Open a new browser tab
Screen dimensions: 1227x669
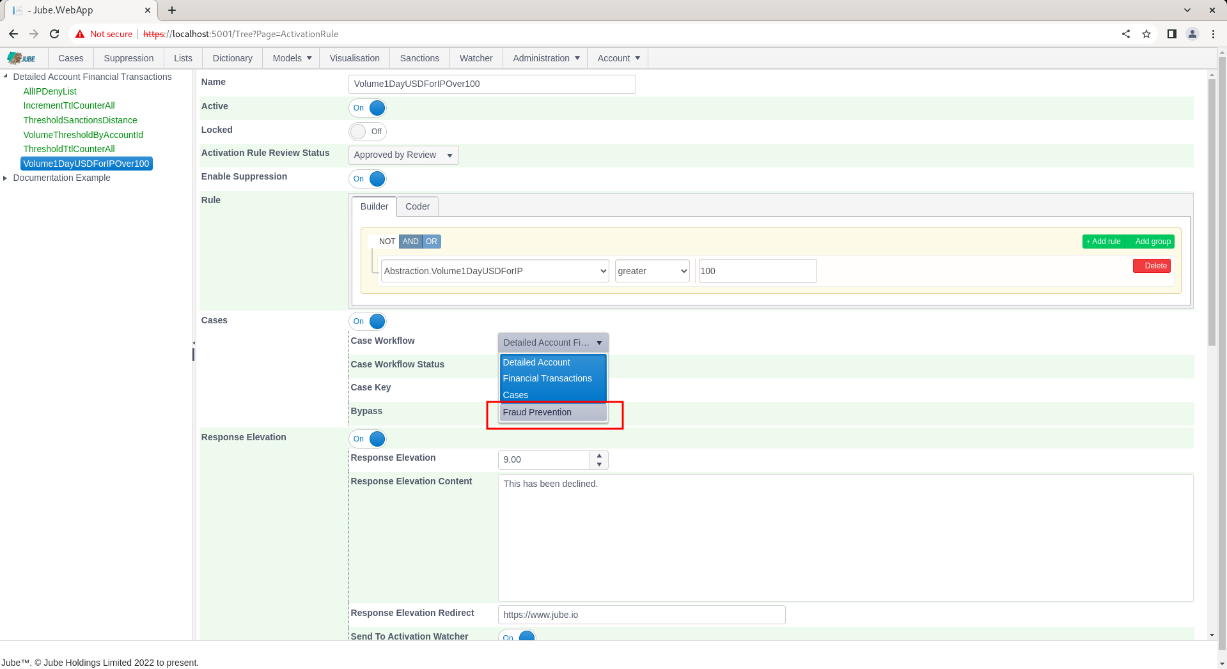click(172, 10)
